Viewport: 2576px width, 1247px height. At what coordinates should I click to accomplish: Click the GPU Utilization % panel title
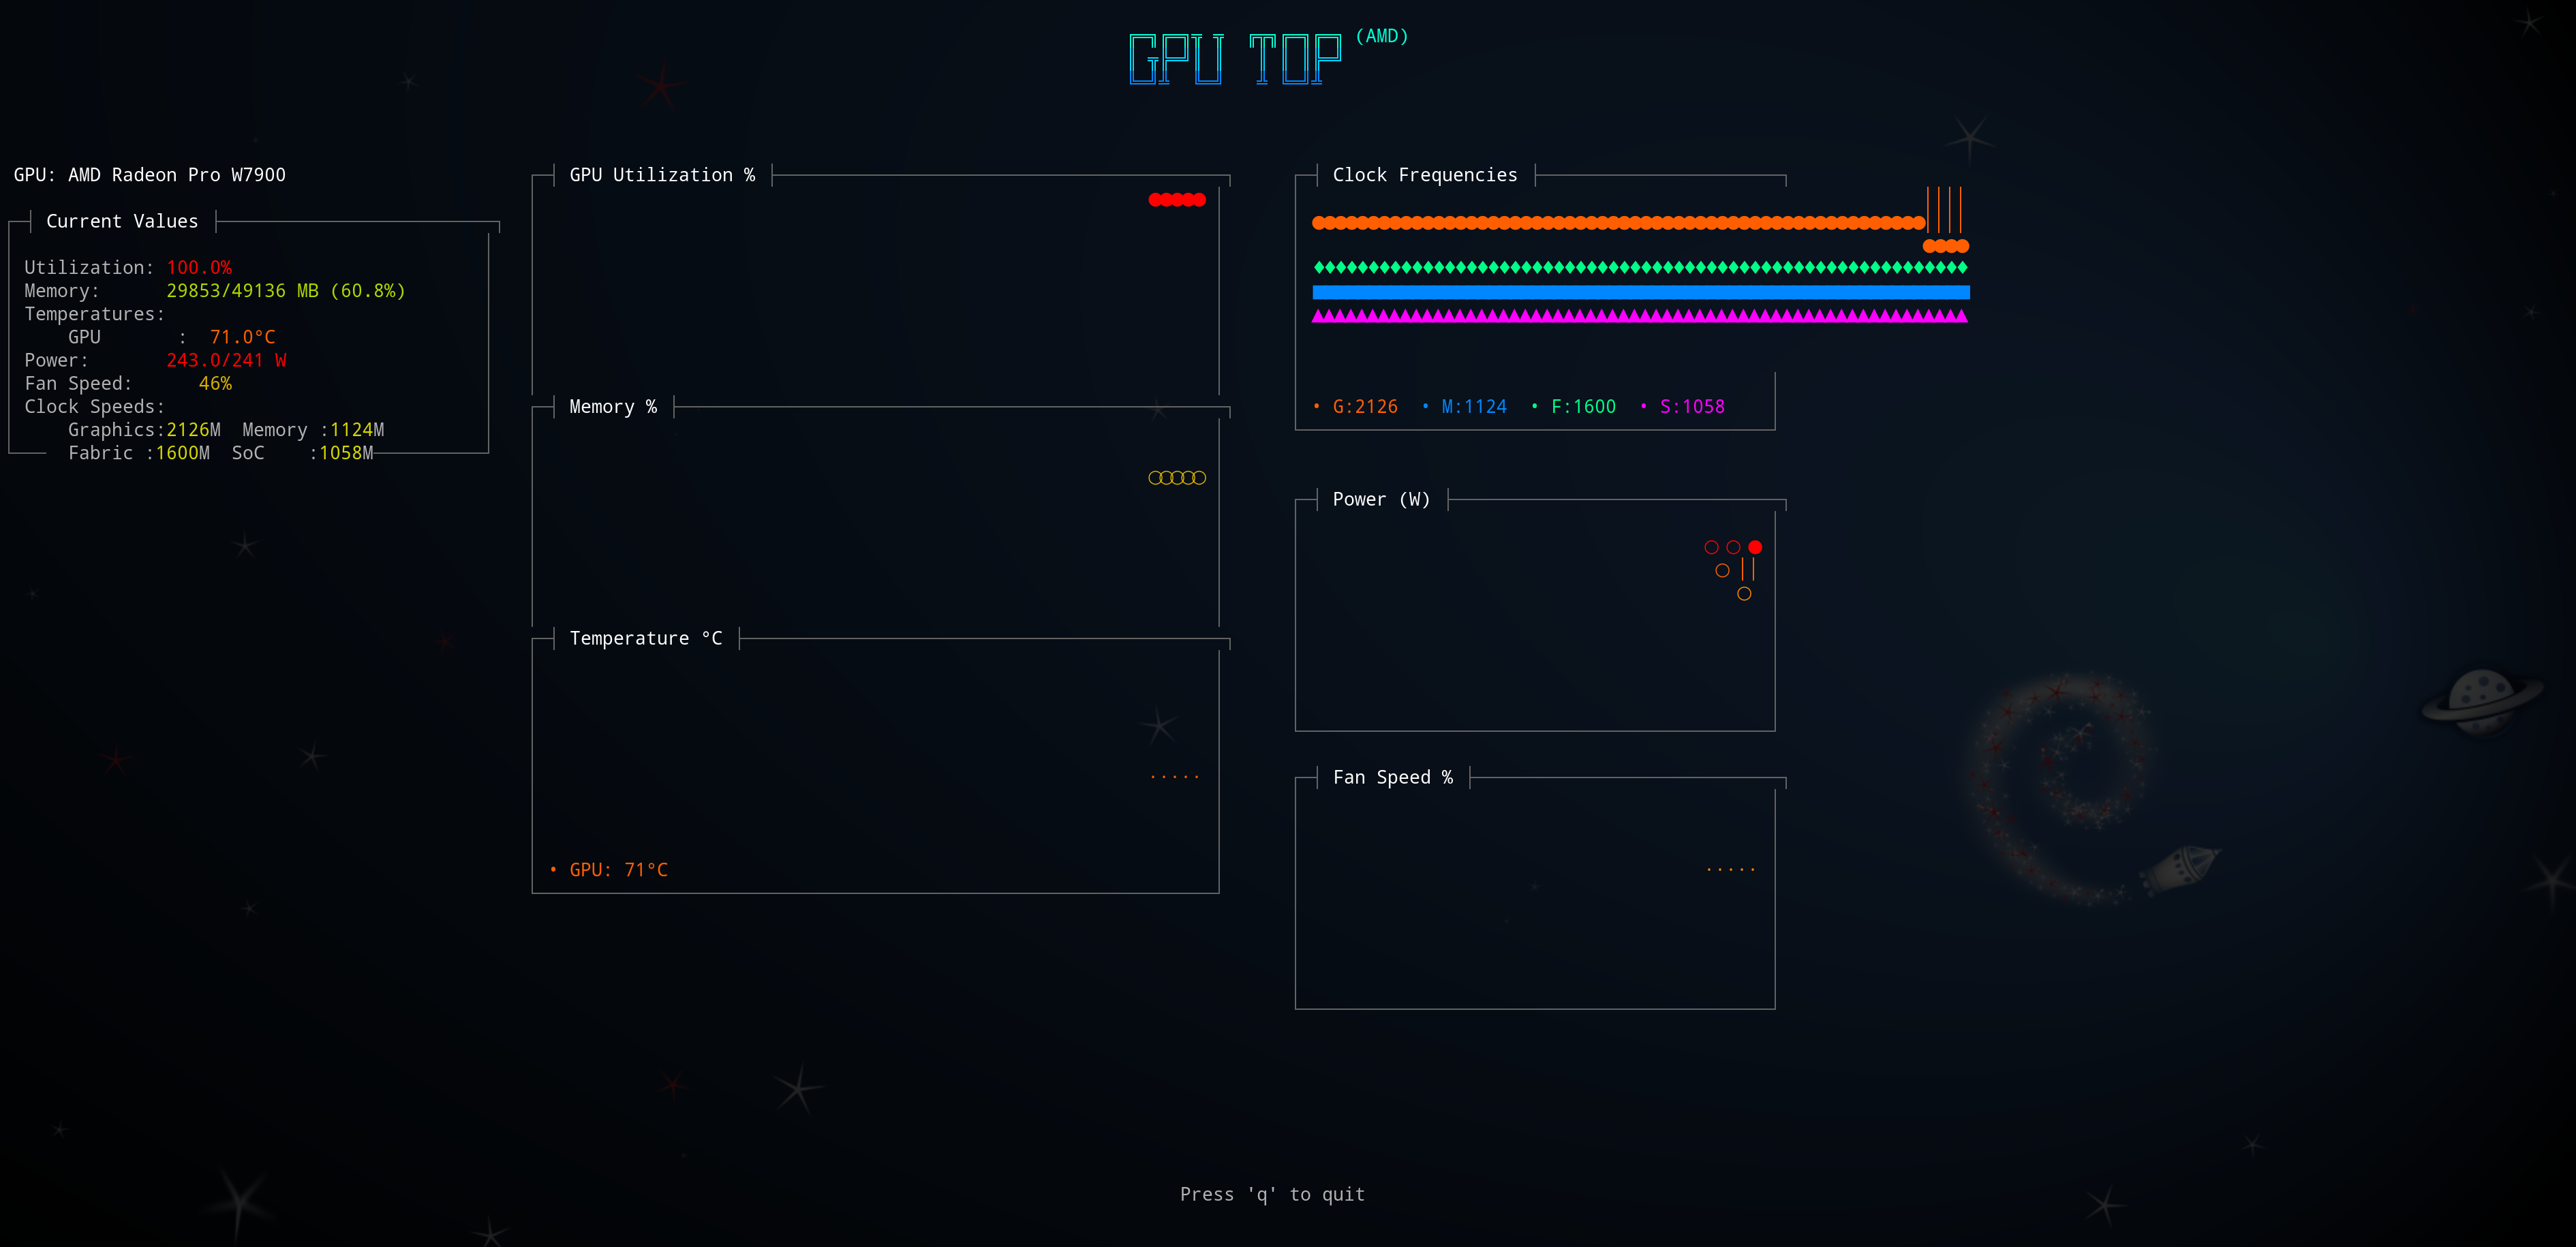point(662,175)
